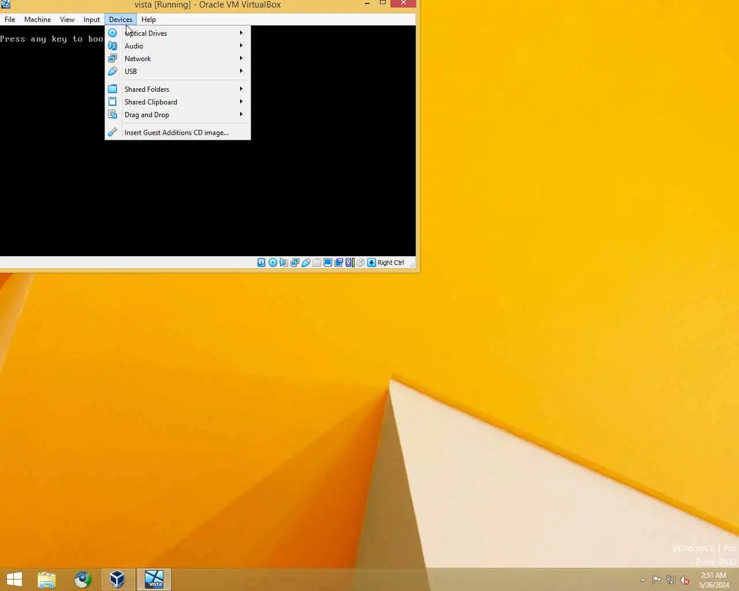Click the network adapter status bar icon

click(x=294, y=263)
